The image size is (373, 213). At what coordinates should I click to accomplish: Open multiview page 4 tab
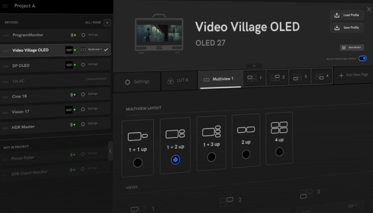pyautogui.click(x=322, y=76)
